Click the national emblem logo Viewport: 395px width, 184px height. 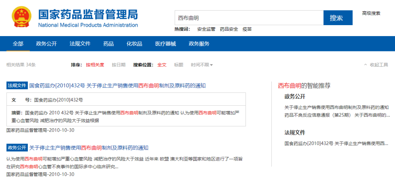point(21,17)
